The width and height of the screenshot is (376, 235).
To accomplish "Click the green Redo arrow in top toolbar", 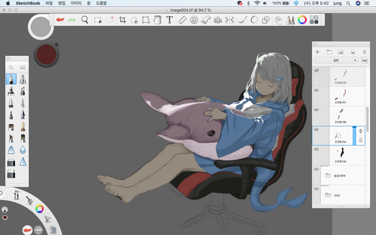I will click(72, 20).
